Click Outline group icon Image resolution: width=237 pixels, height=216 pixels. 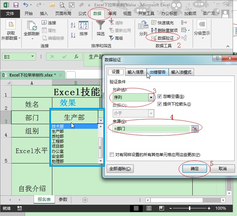pos(202,24)
